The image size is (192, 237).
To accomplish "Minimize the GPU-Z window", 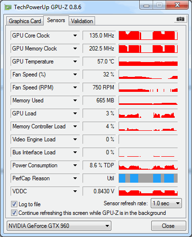I will (146, 5).
